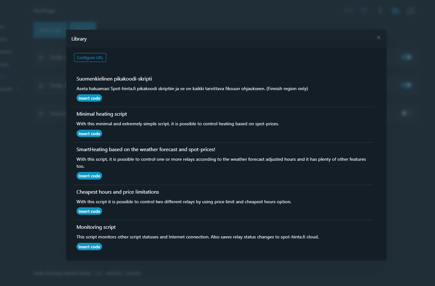Viewport: 435px width, 286px height.
Task: Insert code for Cheapest hours and price limitations
Action: (x=89, y=211)
